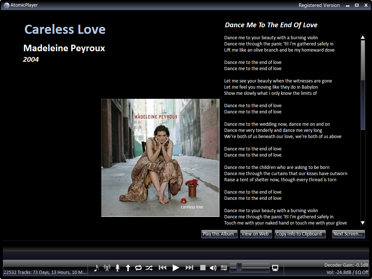Click lyric 'Raise a tent of shelter now'
The height and width of the screenshot is (279, 372).
280,179
